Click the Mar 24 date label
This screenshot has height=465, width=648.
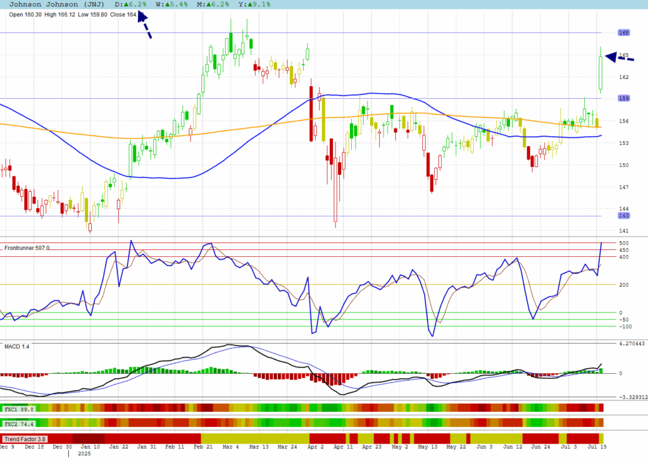pyautogui.click(x=287, y=447)
